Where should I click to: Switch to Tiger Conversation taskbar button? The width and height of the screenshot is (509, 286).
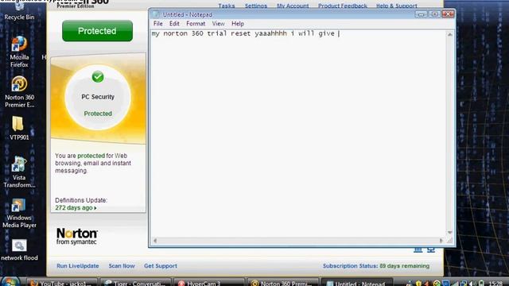tap(136, 282)
